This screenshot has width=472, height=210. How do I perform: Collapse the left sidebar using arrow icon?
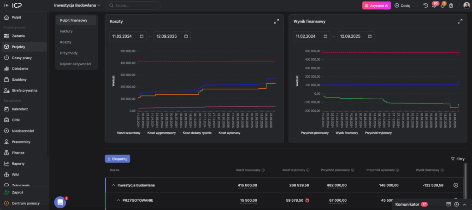point(6,6)
